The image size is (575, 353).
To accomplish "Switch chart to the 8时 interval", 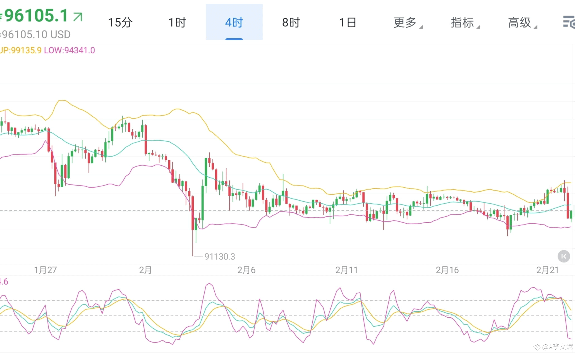I will click(x=291, y=22).
